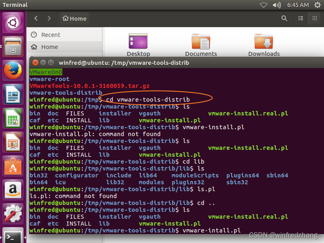
Task: Go forward in Files window
Action: click(x=49, y=18)
